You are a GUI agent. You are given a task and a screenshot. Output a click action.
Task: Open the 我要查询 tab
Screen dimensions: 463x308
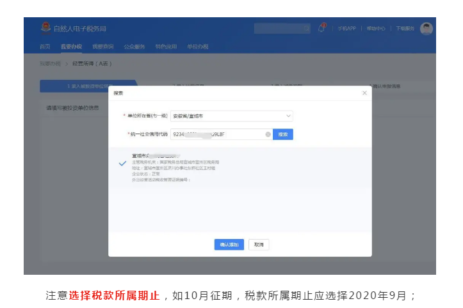[102, 47]
